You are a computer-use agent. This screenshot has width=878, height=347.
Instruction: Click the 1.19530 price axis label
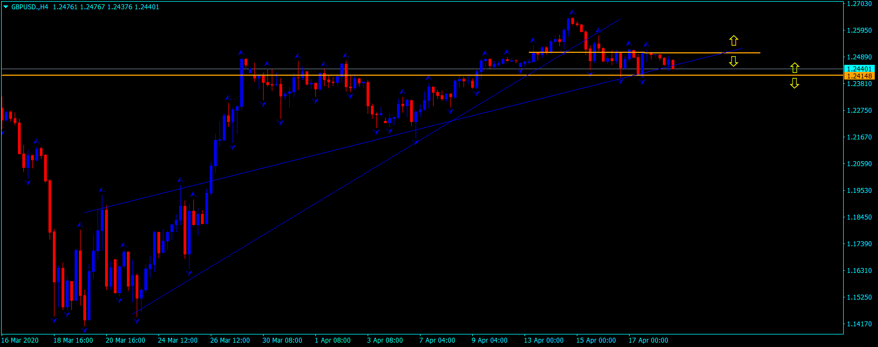859,191
